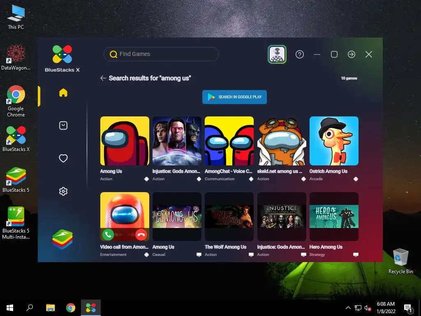Click Android icon beside skeld.net Action

pyautogui.click(x=303, y=179)
